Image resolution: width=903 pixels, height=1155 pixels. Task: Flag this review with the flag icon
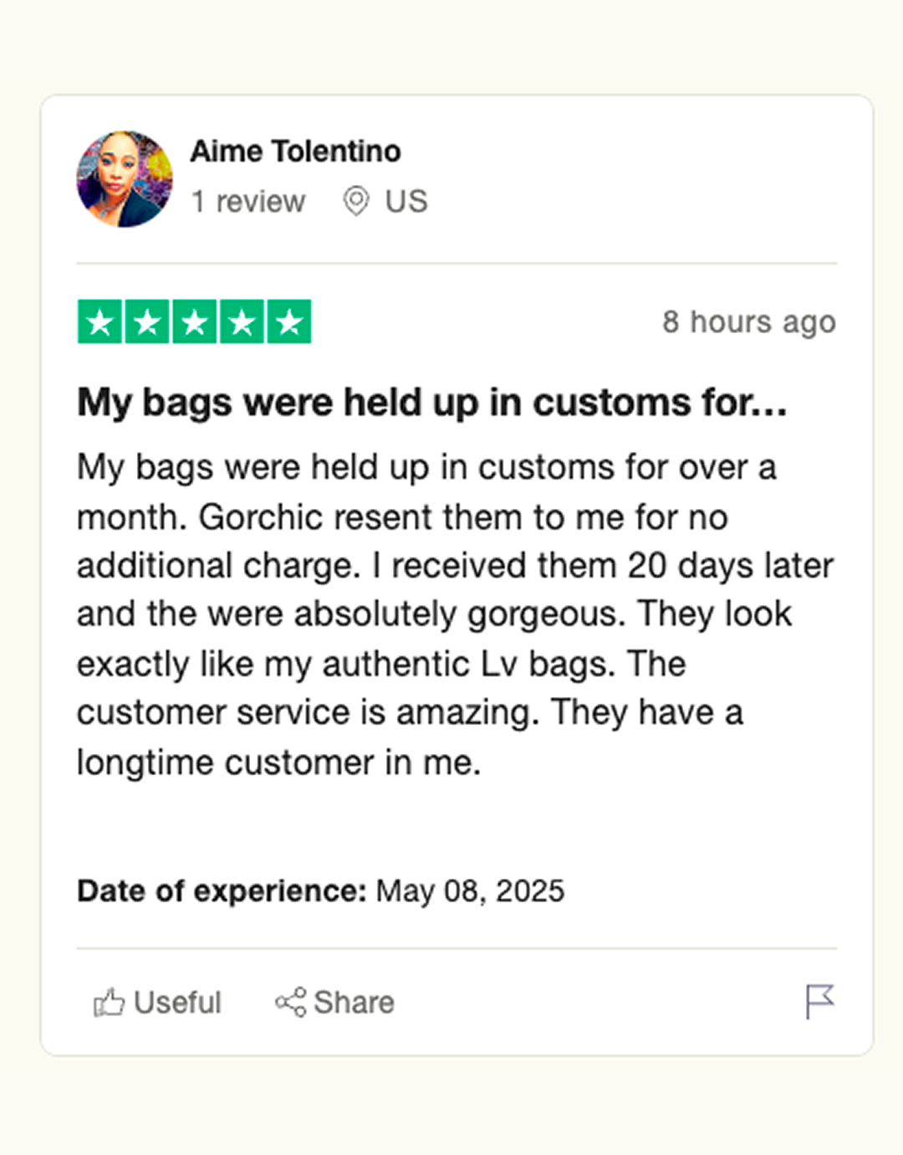click(x=819, y=1001)
